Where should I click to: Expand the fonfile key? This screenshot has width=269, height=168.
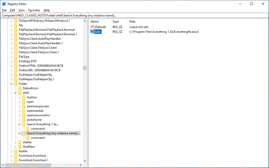click(x=11, y=151)
